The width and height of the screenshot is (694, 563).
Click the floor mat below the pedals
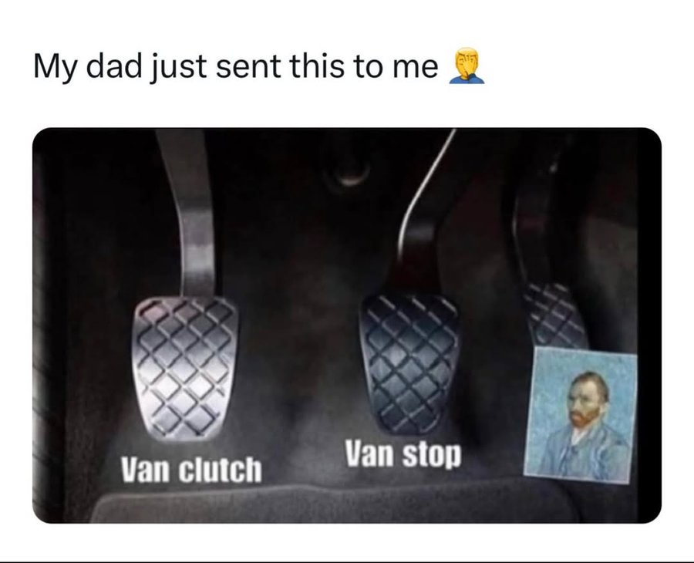click(336, 504)
